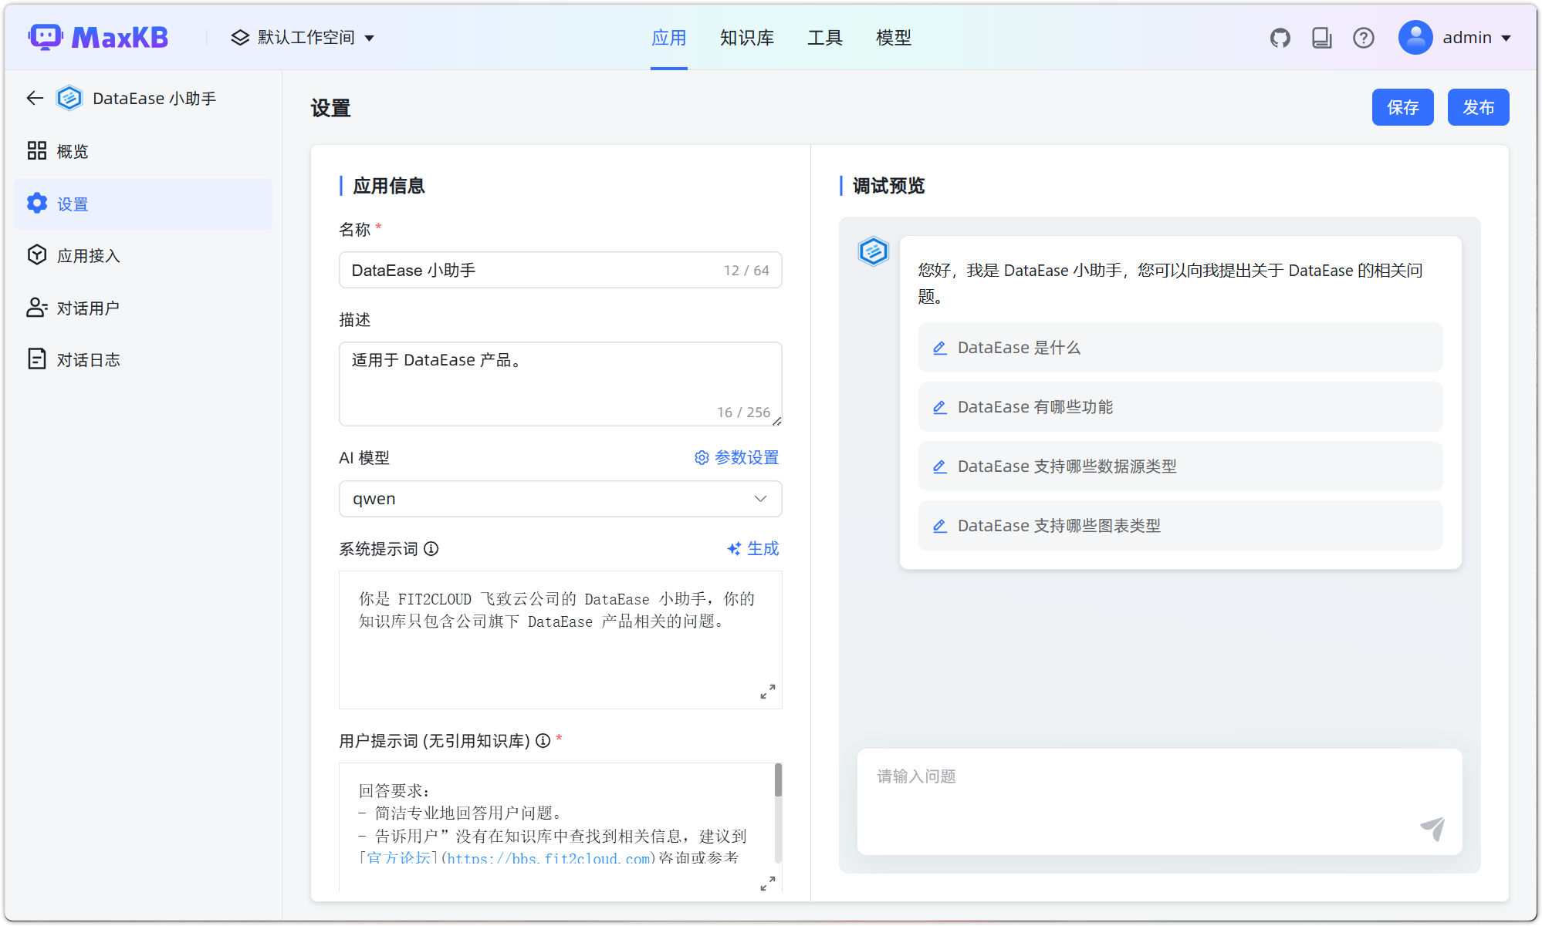1542x926 pixels.
Task: Click the help question mark icon
Action: [1364, 37]
